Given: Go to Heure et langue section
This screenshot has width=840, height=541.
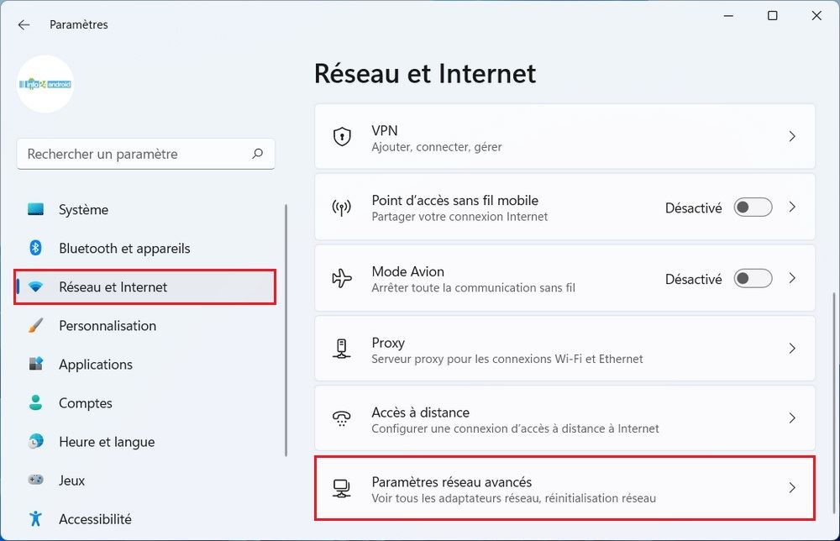Looking at the screenshot, I should (x=106, y=442).
